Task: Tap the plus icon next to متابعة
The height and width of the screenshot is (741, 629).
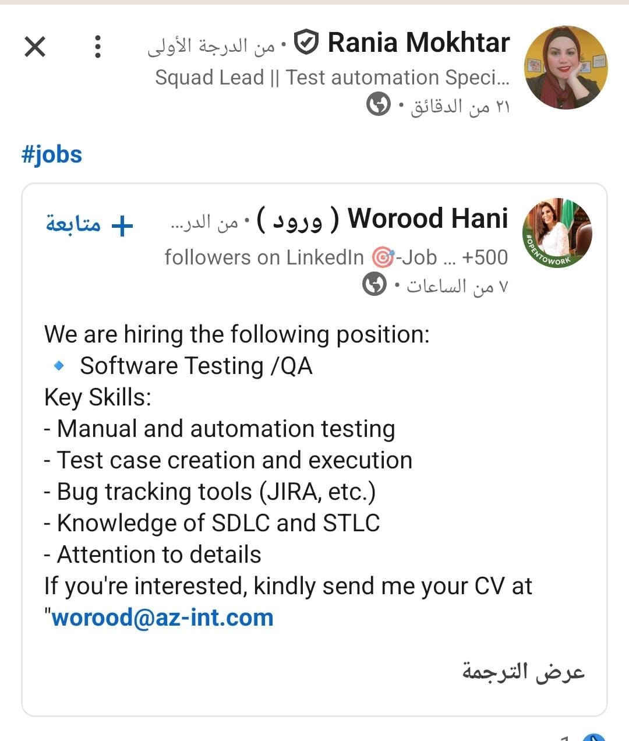Action: pos(122,226)
